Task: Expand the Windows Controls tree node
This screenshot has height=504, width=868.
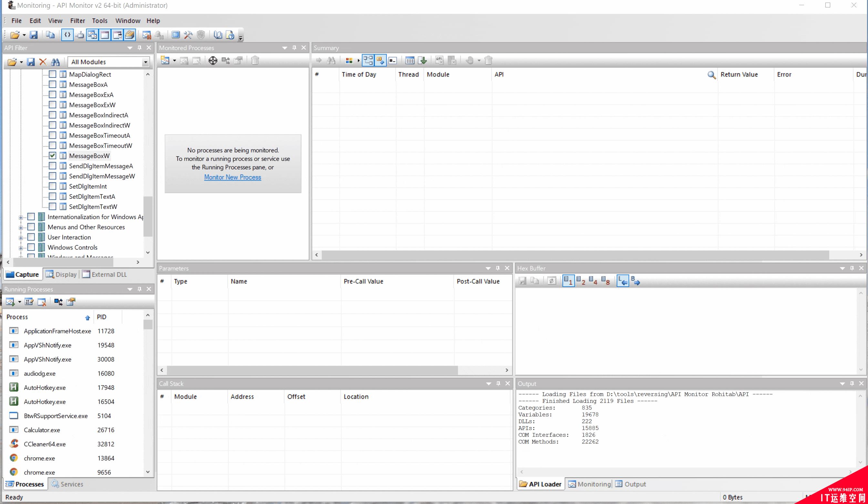Action: coord(21,248)
